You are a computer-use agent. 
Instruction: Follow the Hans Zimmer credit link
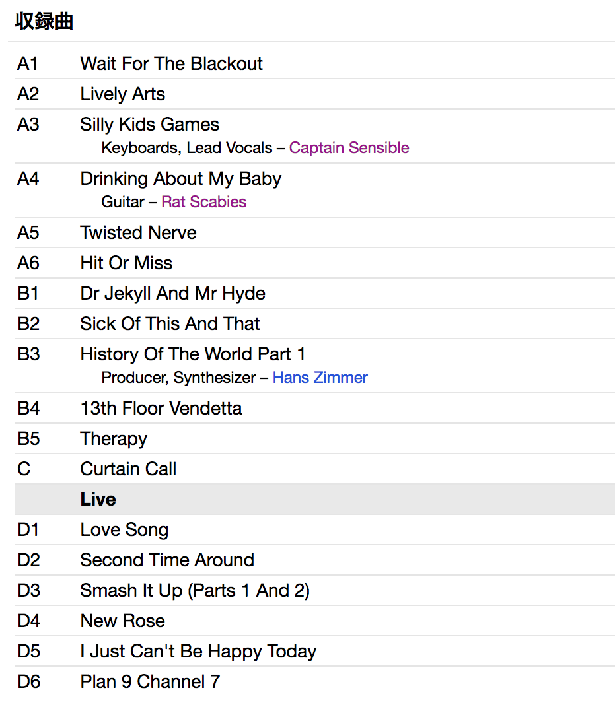(320, 378)
